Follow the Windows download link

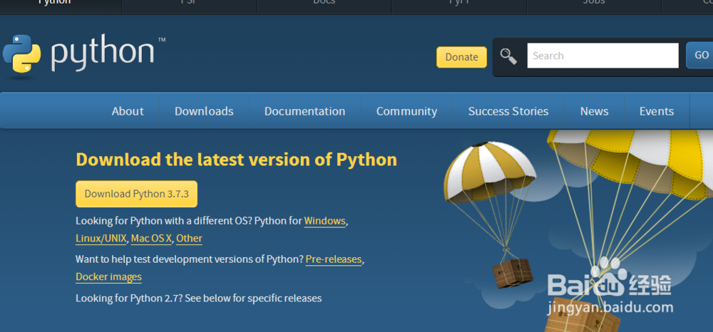(x=324, y=221)
